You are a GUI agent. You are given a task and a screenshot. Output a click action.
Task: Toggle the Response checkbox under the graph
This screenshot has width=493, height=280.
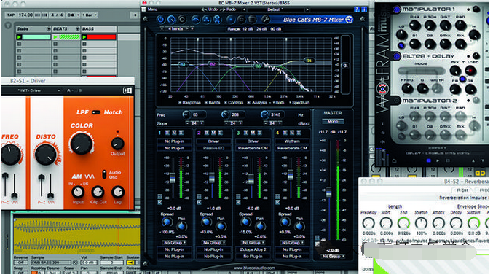[180, 103]
